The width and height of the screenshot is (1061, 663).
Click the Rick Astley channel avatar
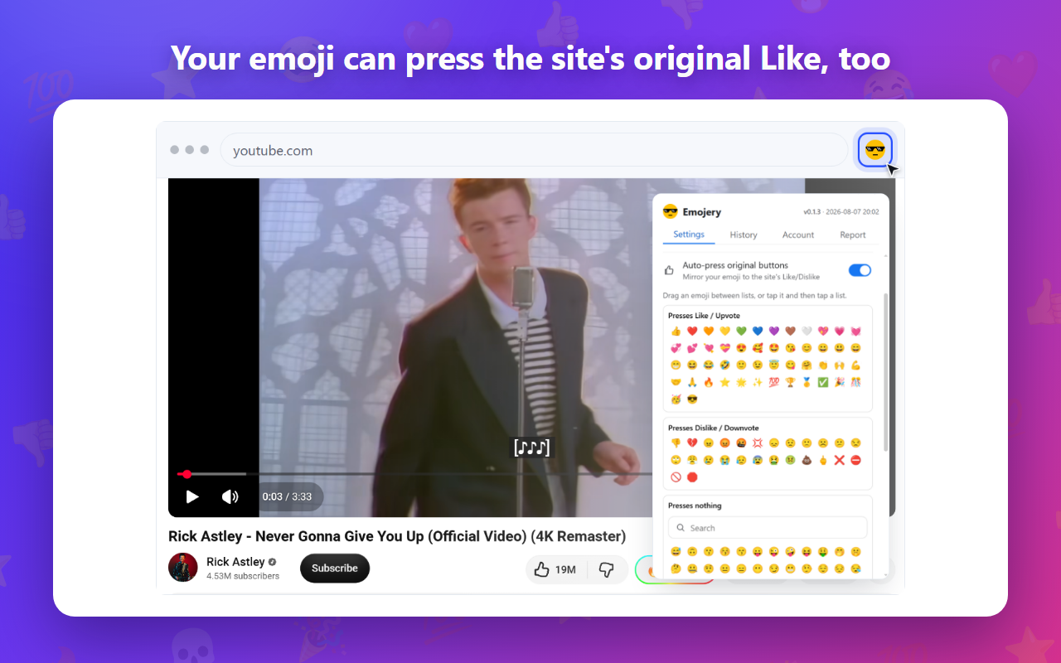183,568
